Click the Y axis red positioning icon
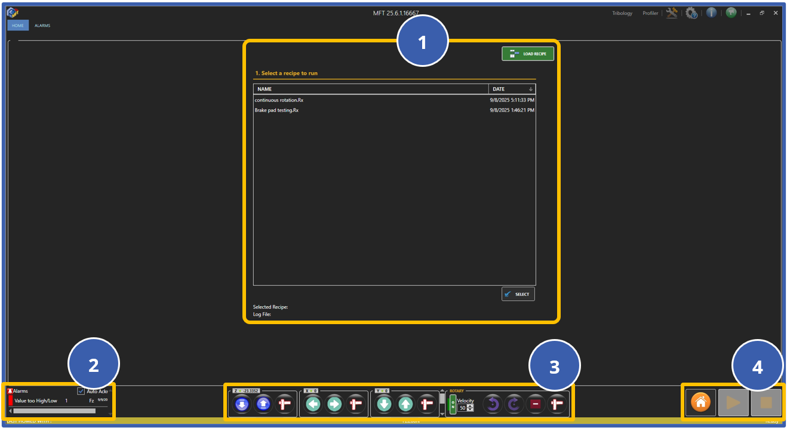The image size is (787, 428). click(x=426, y=404)
